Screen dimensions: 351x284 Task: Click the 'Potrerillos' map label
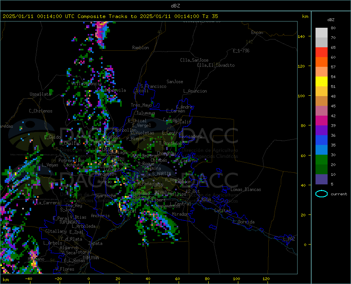pos(71,161)
